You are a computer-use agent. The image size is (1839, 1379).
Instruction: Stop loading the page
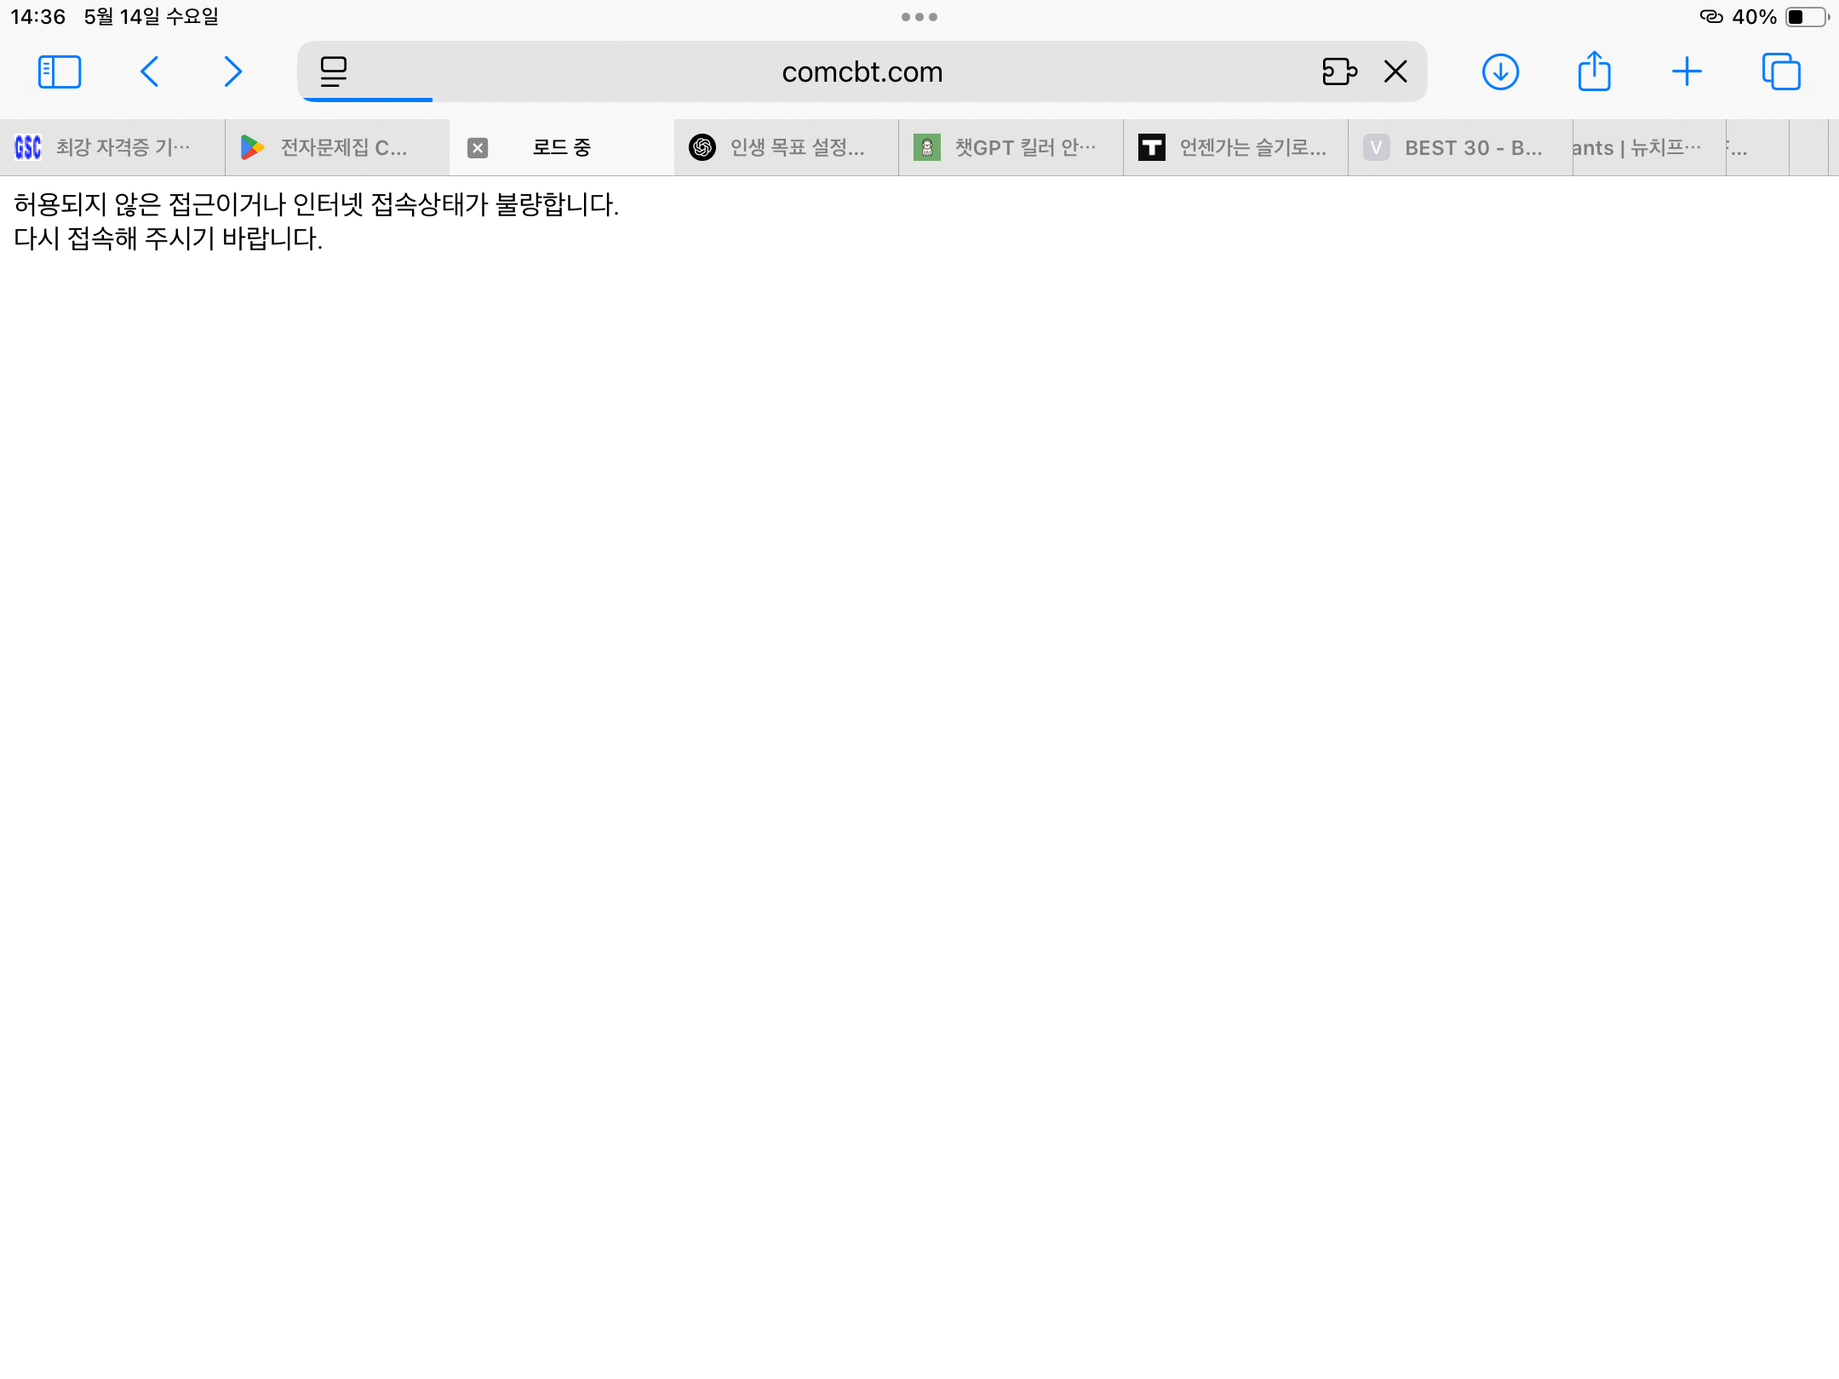point(1395,72)
